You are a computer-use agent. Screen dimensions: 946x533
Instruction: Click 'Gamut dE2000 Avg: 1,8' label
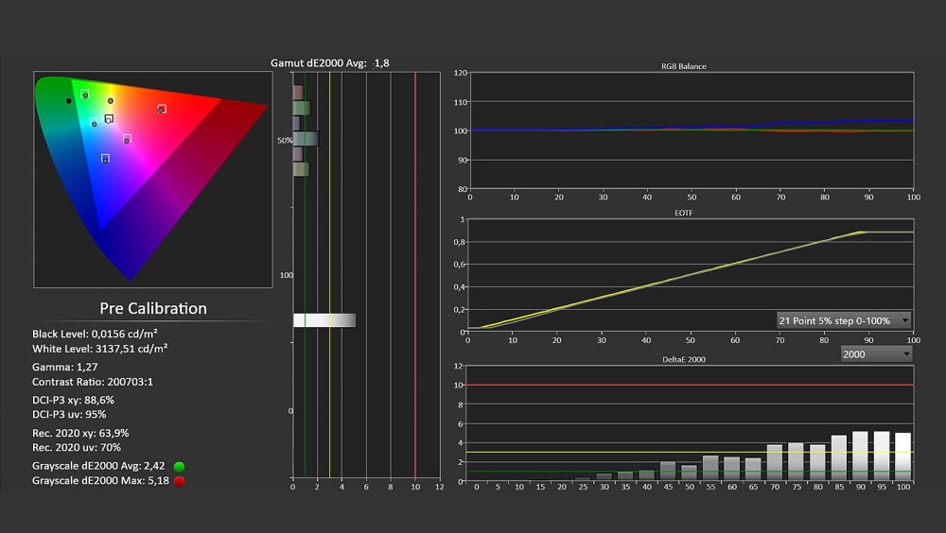click(x=330, y=62)
